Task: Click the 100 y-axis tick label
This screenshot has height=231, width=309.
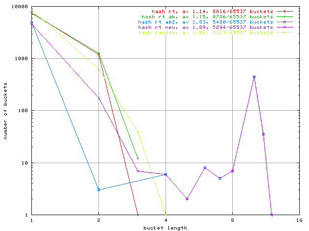Action: [x=23, y=111]
